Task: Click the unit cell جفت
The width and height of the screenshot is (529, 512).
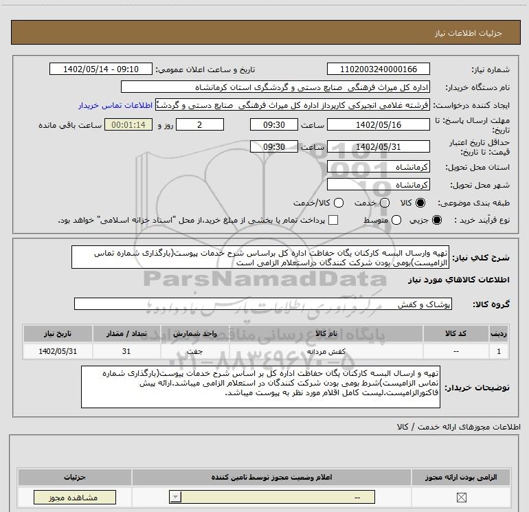Action: tap(194, 351)
